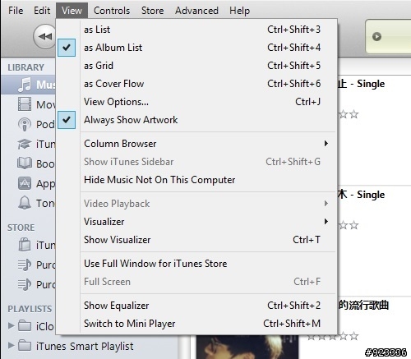Open the File menu
411x359 pixels.
click(16, 11)
